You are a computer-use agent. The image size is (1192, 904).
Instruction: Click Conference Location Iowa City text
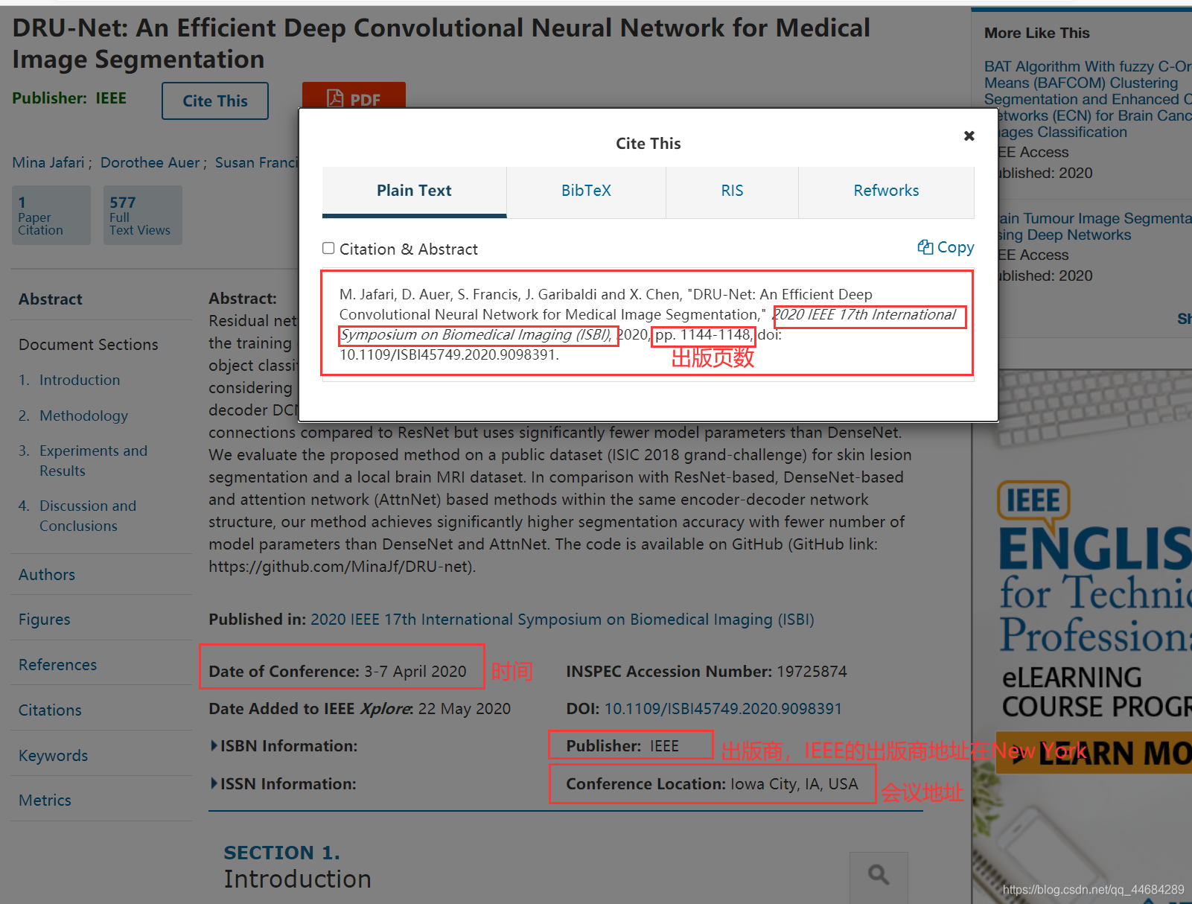coord(712,784)
